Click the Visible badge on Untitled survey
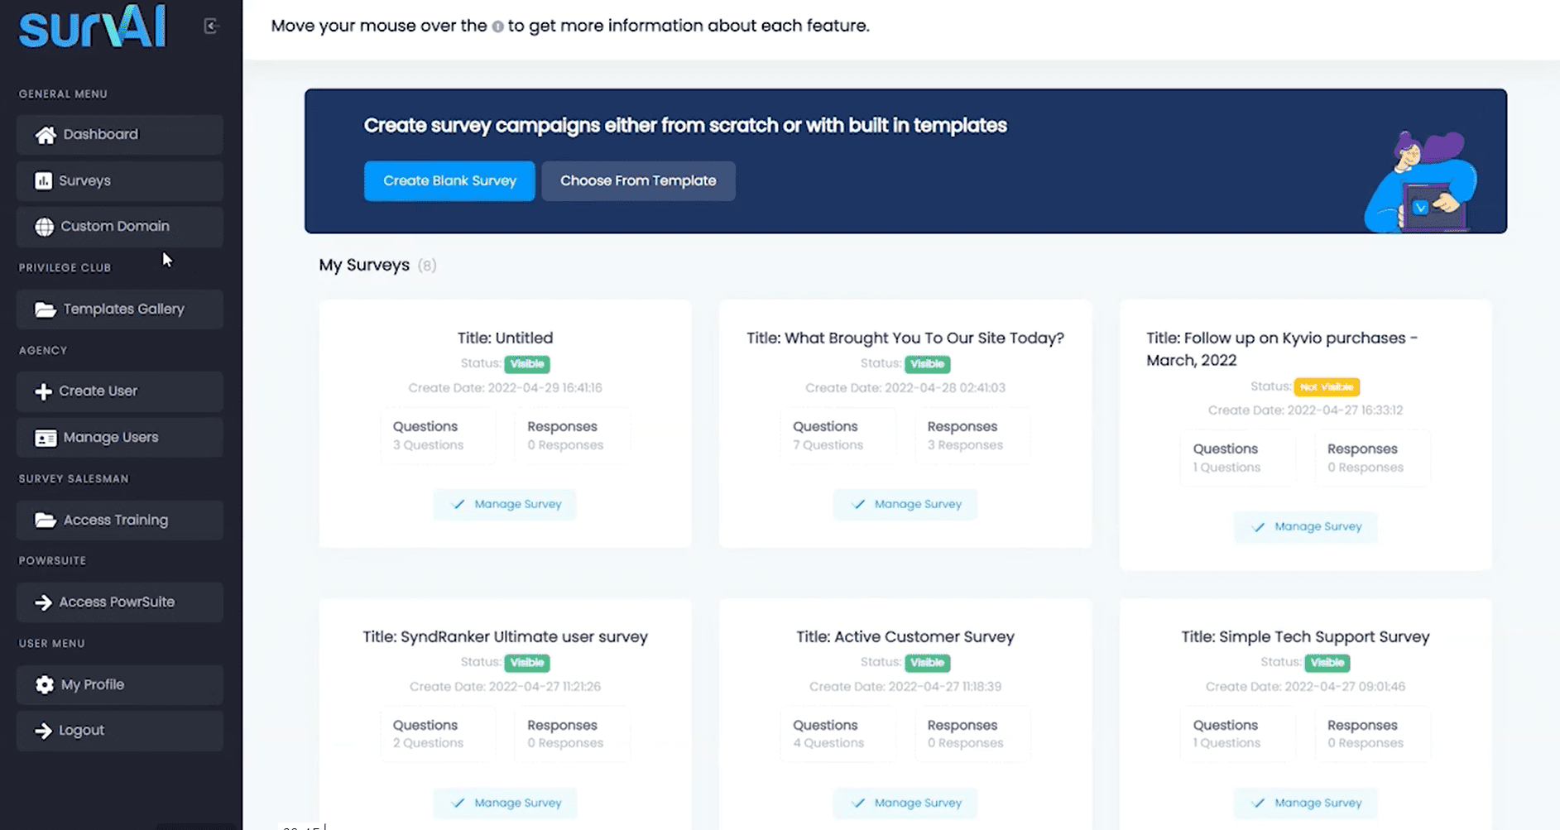This screenshot has width=1560, height=830. [x=527, y=364]
